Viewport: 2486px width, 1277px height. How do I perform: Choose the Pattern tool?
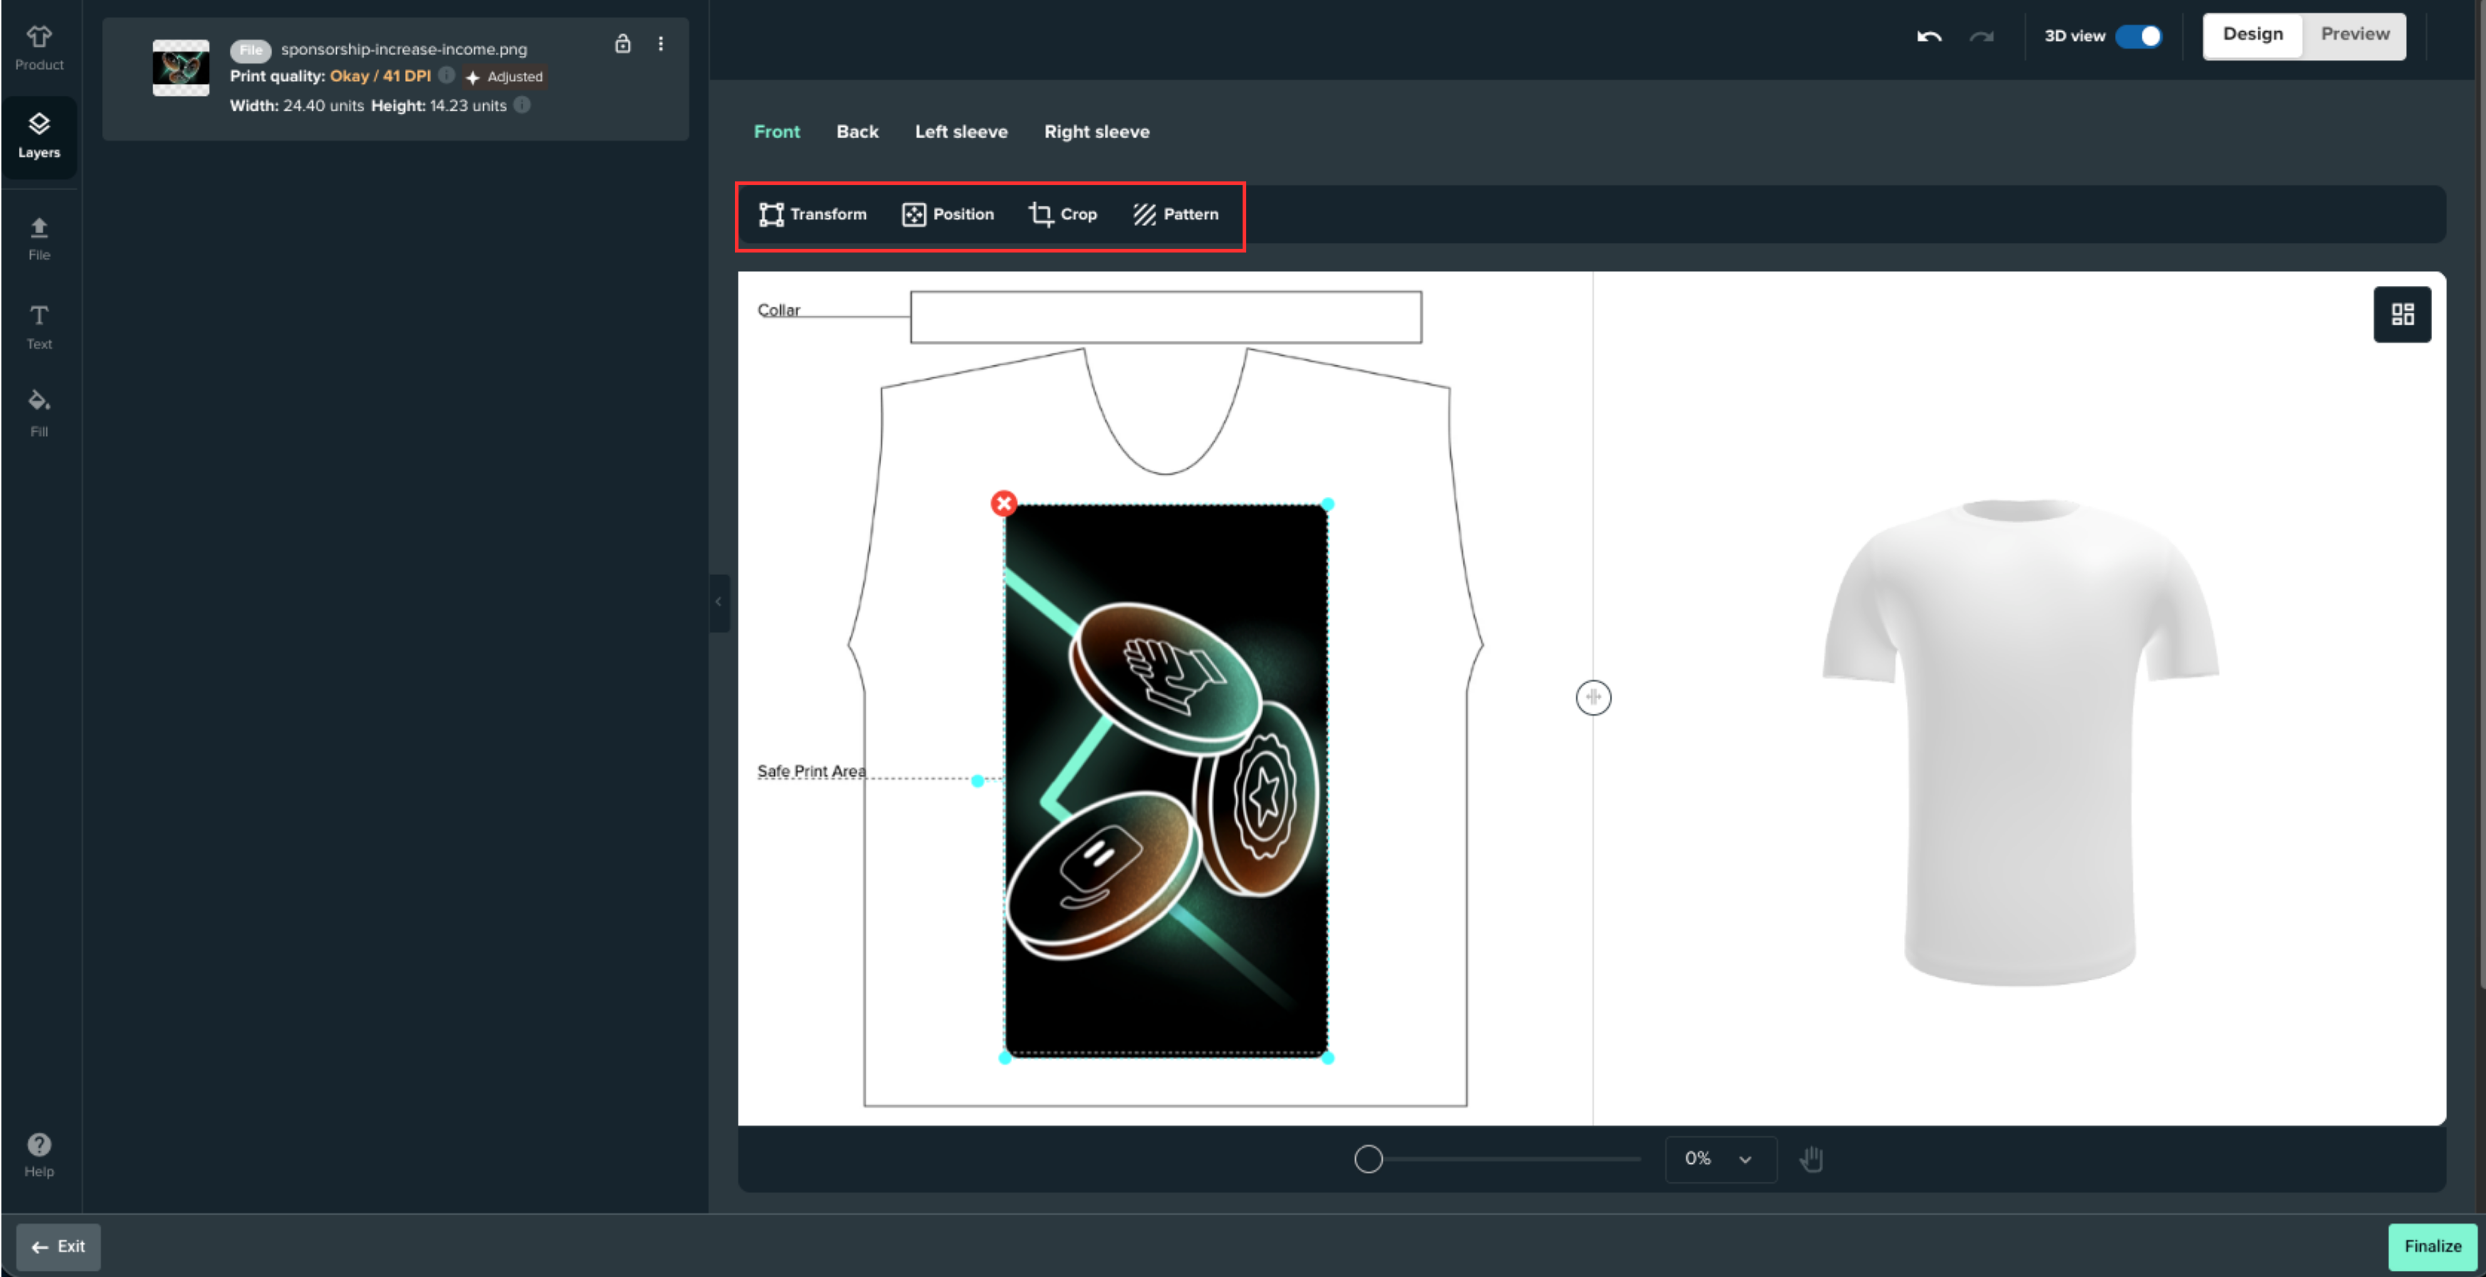[x=1175, y=214]
